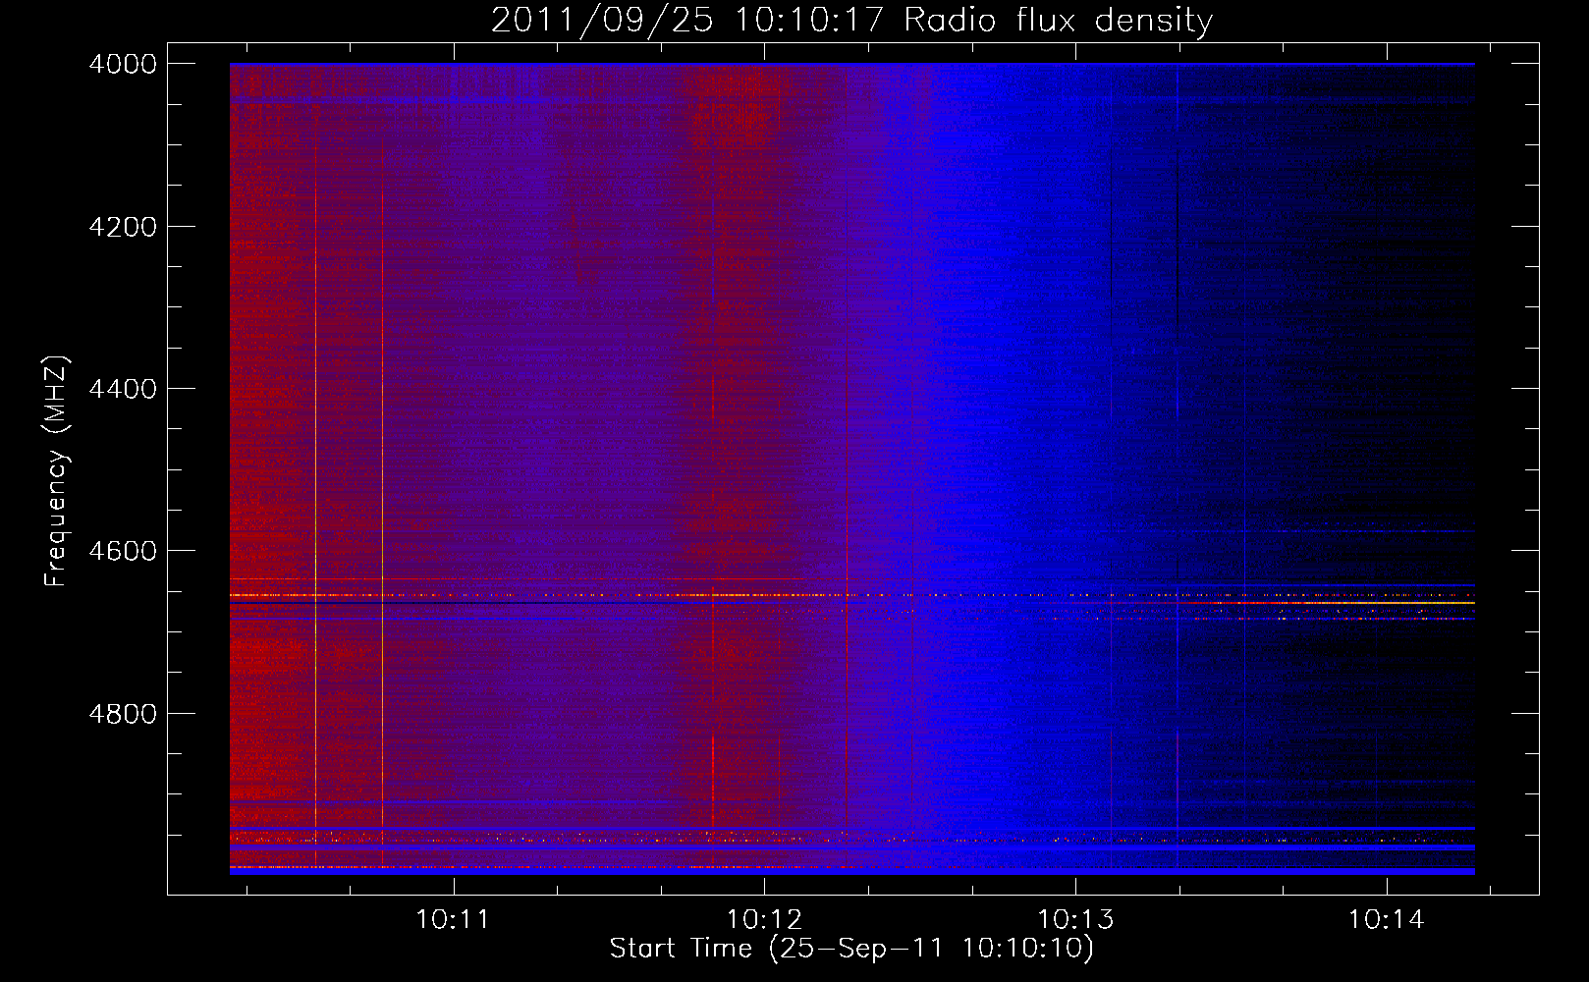This screenshot has height=982, width=1589.
Task: Select the 4600 frequency tick label
Action: 123,551
